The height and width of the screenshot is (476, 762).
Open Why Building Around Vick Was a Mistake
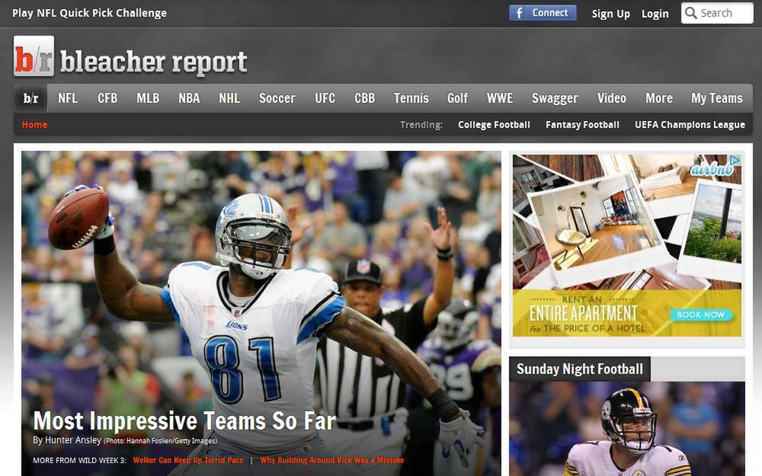(x=332, y=460)
